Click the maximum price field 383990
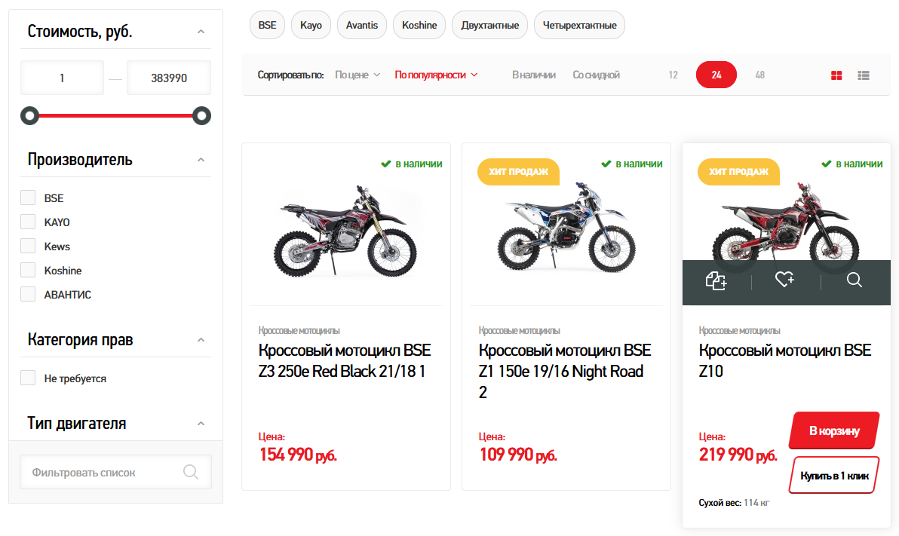The image size is (899, 536). (169, 78)
